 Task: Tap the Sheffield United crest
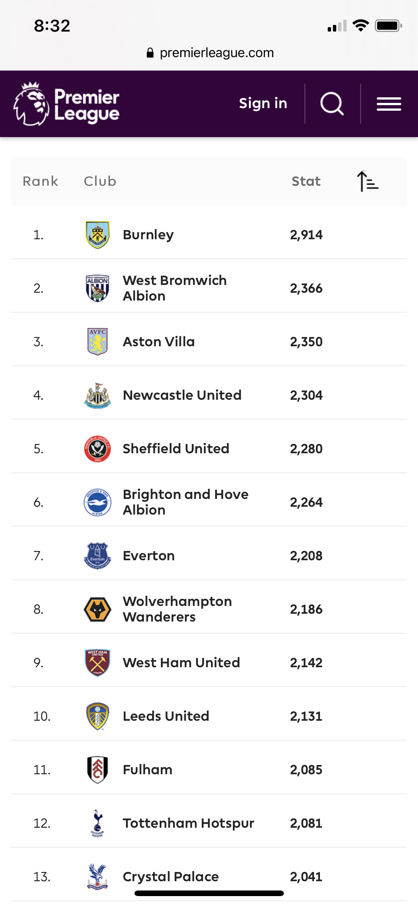tap(97, 449)
